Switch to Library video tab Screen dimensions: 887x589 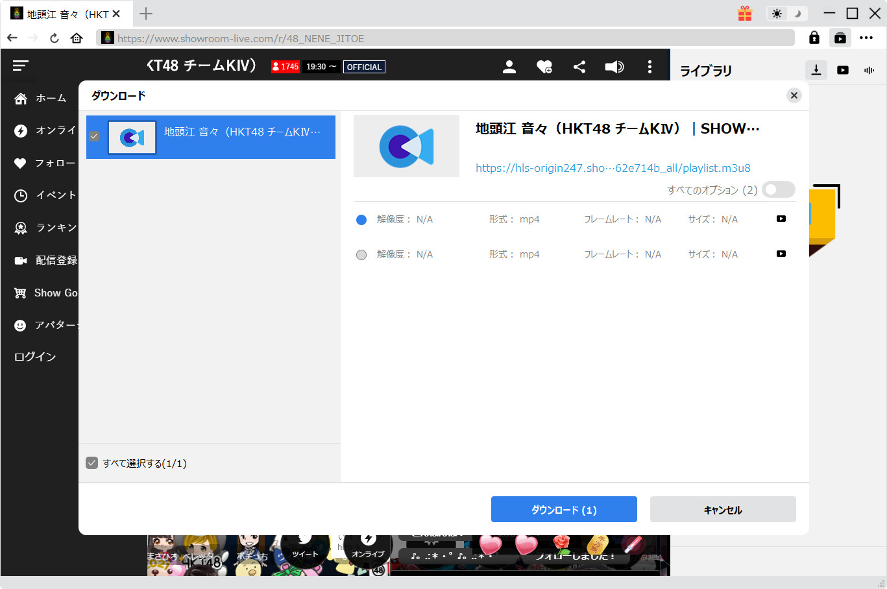(843, 70)
